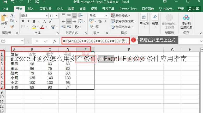The width and height of the screenshot is (203, 113).
Task: Switch to the 公式 tab
Action: pos(60,9)
